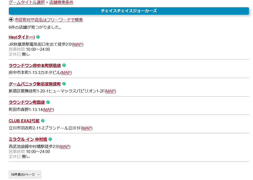Open the Hey(タイトー) store page
This screenshot has height=180, width=253.
pos(22,37)
